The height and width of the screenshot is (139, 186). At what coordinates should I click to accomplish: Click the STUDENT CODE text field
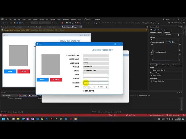tap(96, 56)
